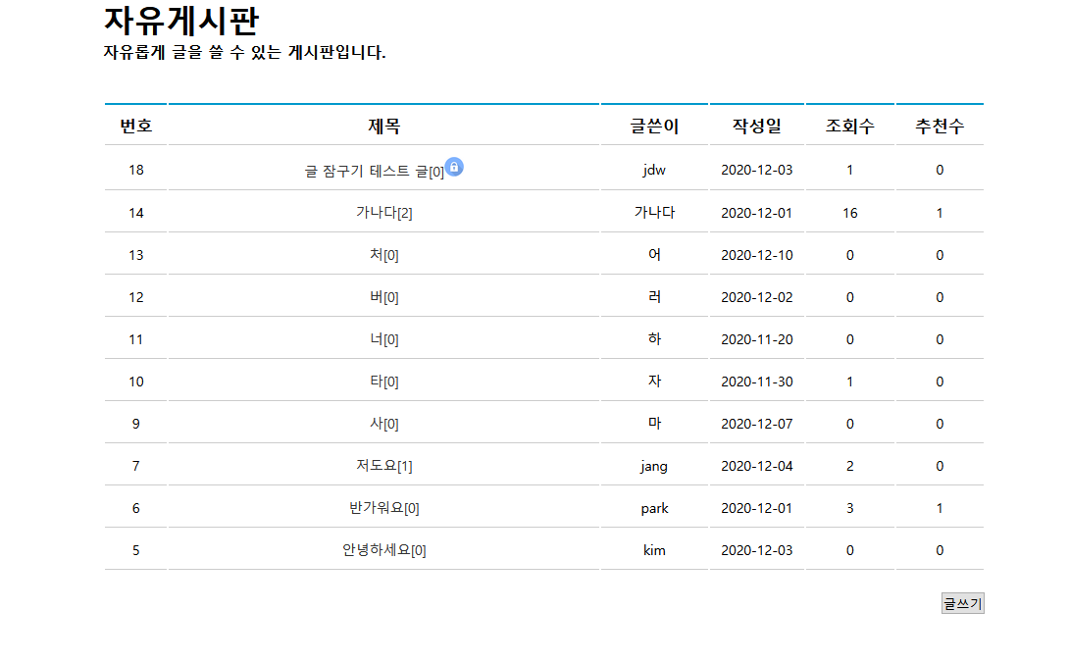Click post number 5
Viewport: 1069px width, 662px height.
pyautogui.click(x=135, y=550)
